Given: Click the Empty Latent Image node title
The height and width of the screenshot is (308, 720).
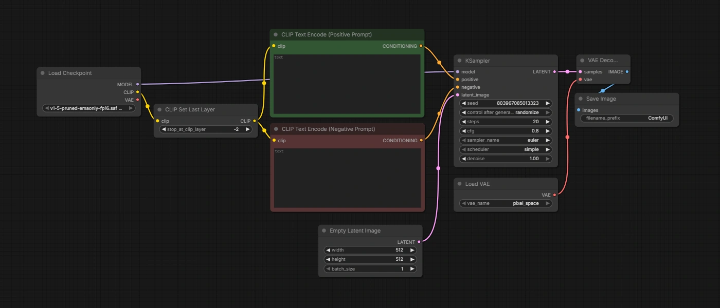Looking at the screenshot, I should [355, 230].
